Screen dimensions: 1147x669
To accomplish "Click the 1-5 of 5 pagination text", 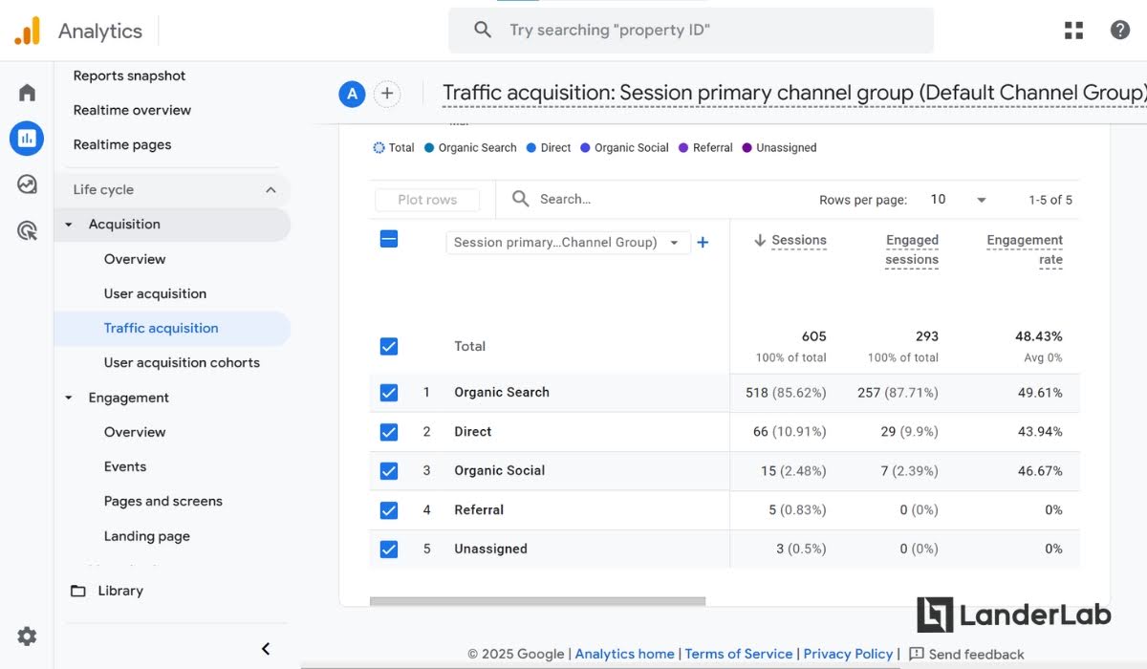I will pyautogui.click(x=1050, y=200).
